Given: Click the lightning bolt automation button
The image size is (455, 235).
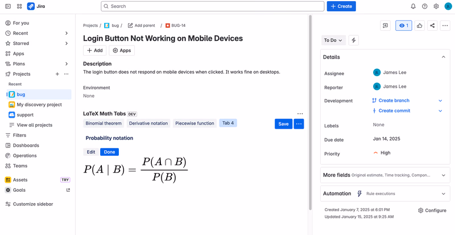Looking at the screenshot, I should (353, 40).
